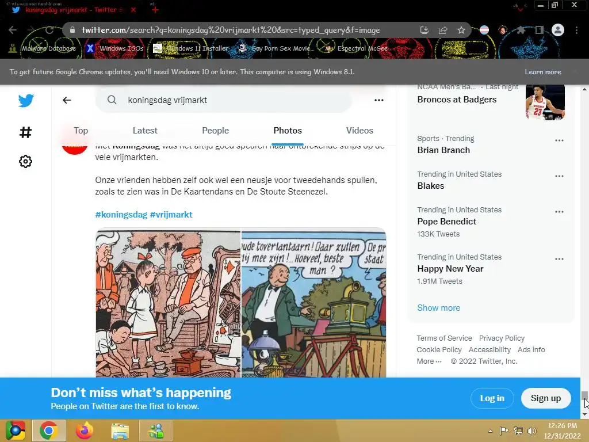Image resolution: width=589 pixels, height=442 pixels.
Task: Open Chrome from the taskbar
Action: pos(49,430)
